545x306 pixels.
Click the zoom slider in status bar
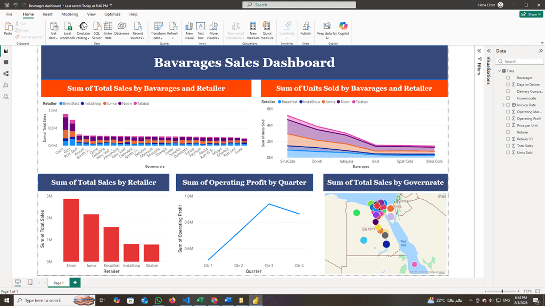pyautogui.click(x=502, y=292)
